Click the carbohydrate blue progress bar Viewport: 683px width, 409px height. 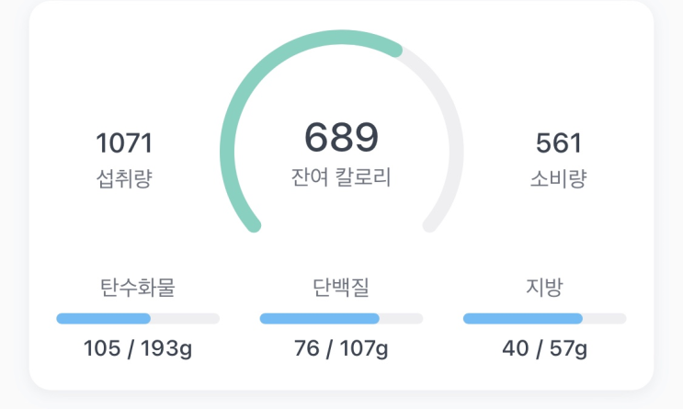[x=103, y=318]
